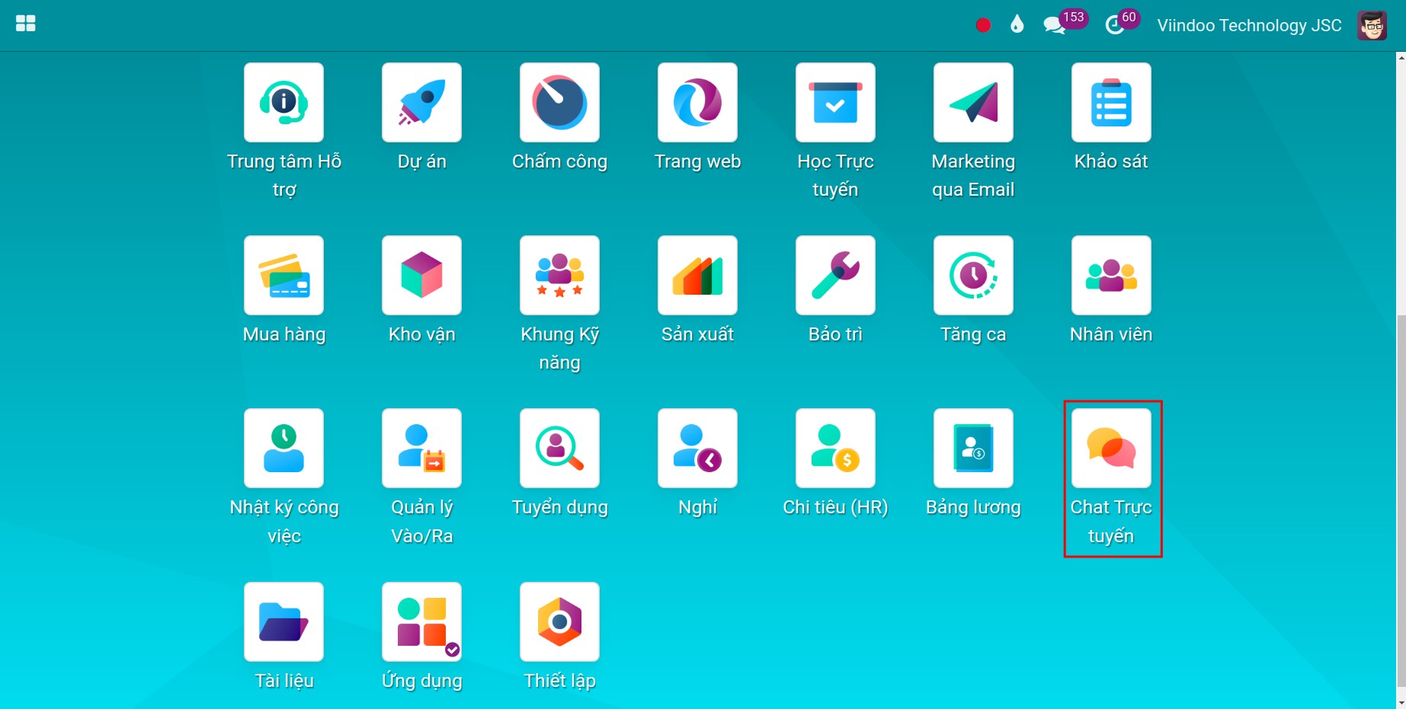Open the Kho vận app
Screen dimensions: 1406x709
pos(421,276)
